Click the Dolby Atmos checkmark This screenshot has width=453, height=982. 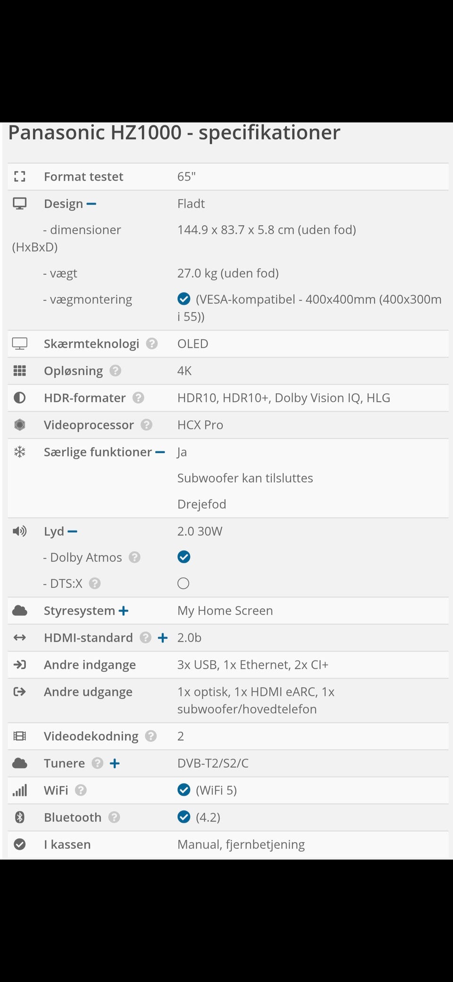(184, 557)
